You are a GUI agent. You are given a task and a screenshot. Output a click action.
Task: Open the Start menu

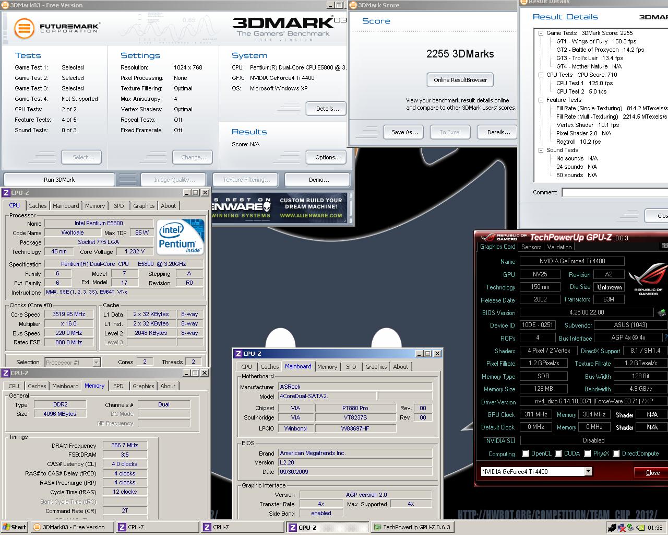pos(14,527)
